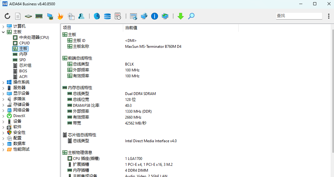Click the monitor with network card icon
Viewport: 334px width, 177px height.
coord(50,16)
